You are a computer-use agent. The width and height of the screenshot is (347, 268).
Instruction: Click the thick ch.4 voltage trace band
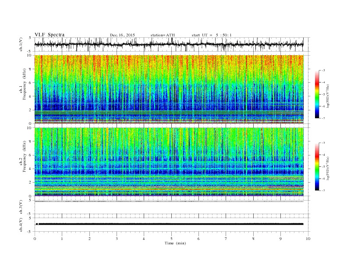point(170,224)
